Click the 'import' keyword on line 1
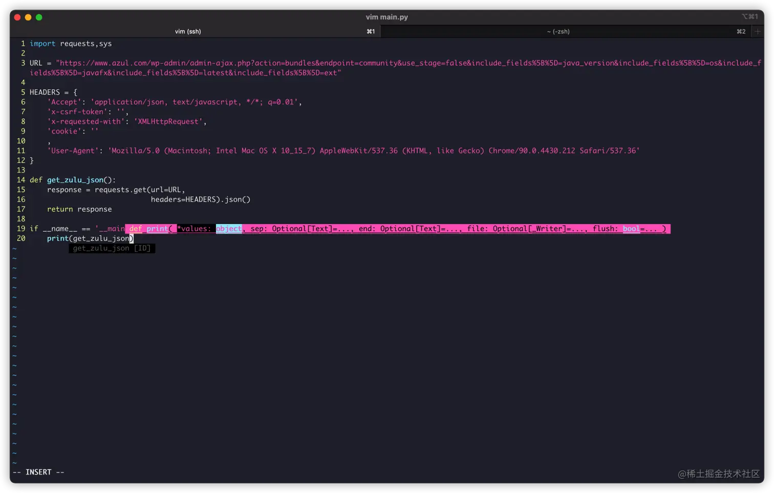This screenshot has height=493, width=774. tap(42, 44)
